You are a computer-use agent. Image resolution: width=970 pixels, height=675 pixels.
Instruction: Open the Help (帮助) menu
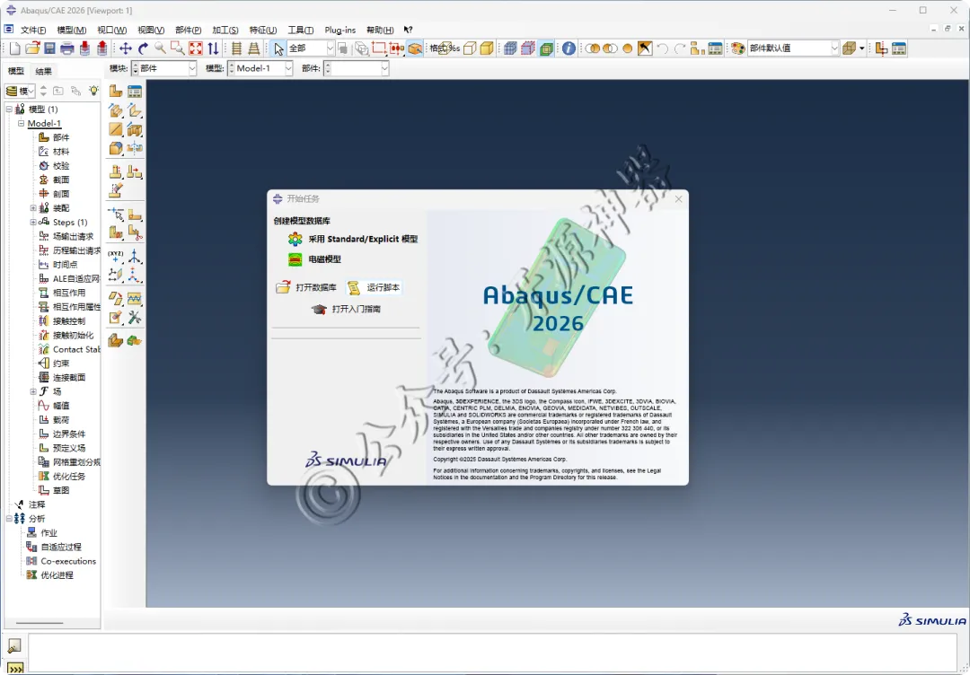[380, 30]
